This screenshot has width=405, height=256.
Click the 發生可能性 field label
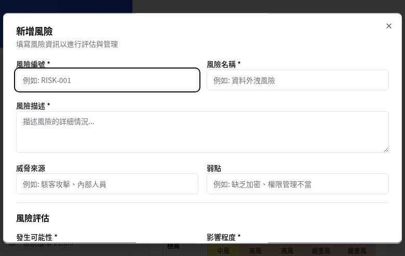36,237
